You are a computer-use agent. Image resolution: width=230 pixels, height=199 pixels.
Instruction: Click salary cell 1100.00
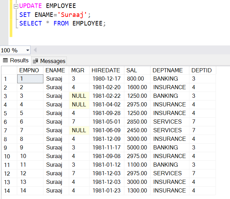(137, 165)
